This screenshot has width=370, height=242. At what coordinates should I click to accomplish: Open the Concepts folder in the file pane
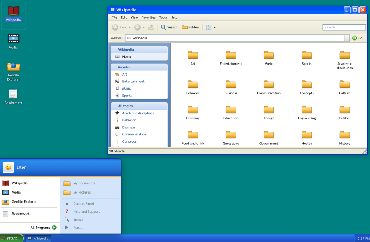point(307,87)
